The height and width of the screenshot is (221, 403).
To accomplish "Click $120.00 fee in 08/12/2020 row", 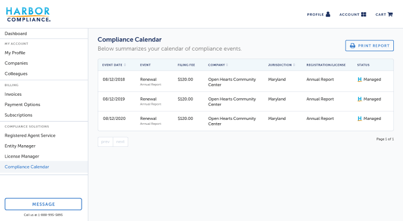I will click(185, 118).
